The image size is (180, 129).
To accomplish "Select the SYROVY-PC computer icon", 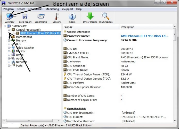I will [x=9, y=26].
